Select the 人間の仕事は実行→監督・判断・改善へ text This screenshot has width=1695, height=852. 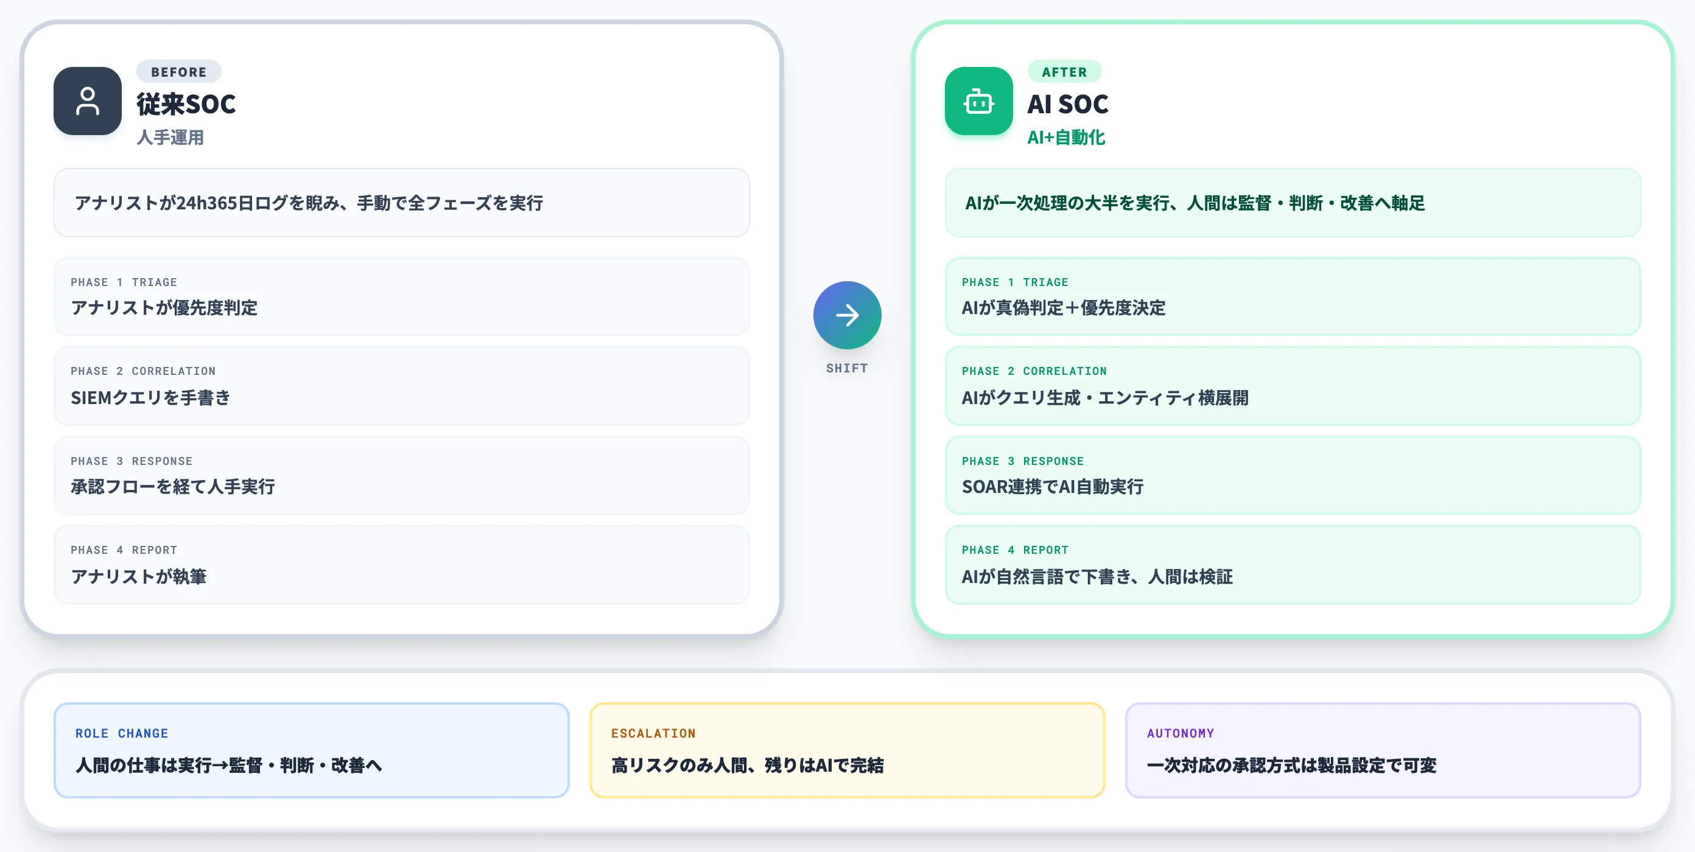(x=229, y=765)
